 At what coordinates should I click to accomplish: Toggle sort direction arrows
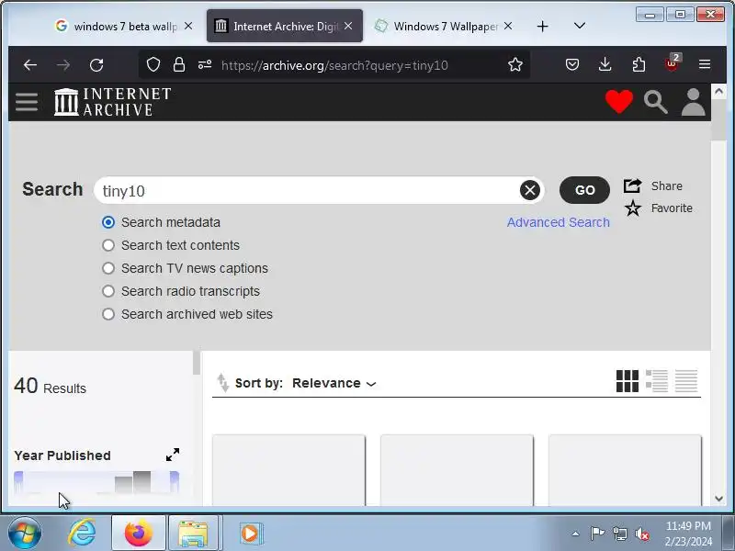(222, 383)
